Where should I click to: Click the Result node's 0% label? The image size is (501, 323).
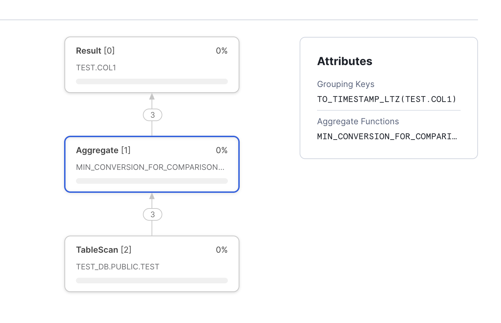222,51
